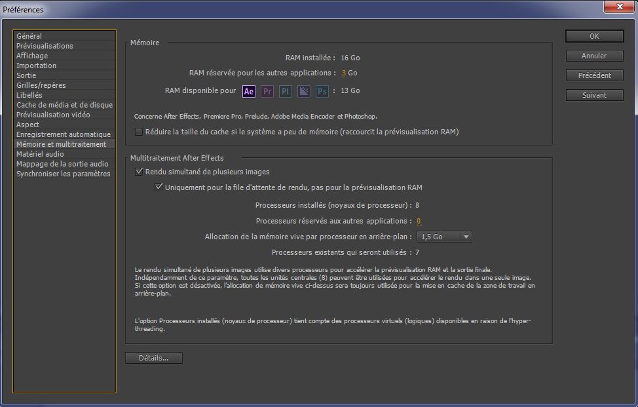
Task: Switch to Prévisualisation vidéo category
Action: pyautogui.click(x=64, y=115)
